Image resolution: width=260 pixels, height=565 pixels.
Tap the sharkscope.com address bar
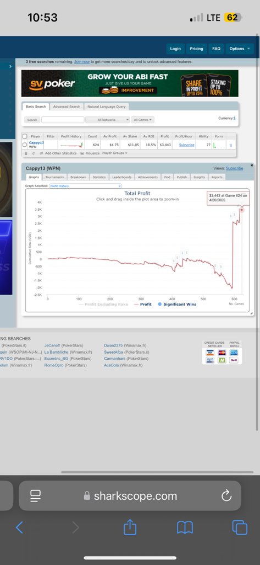click(130, 496)
